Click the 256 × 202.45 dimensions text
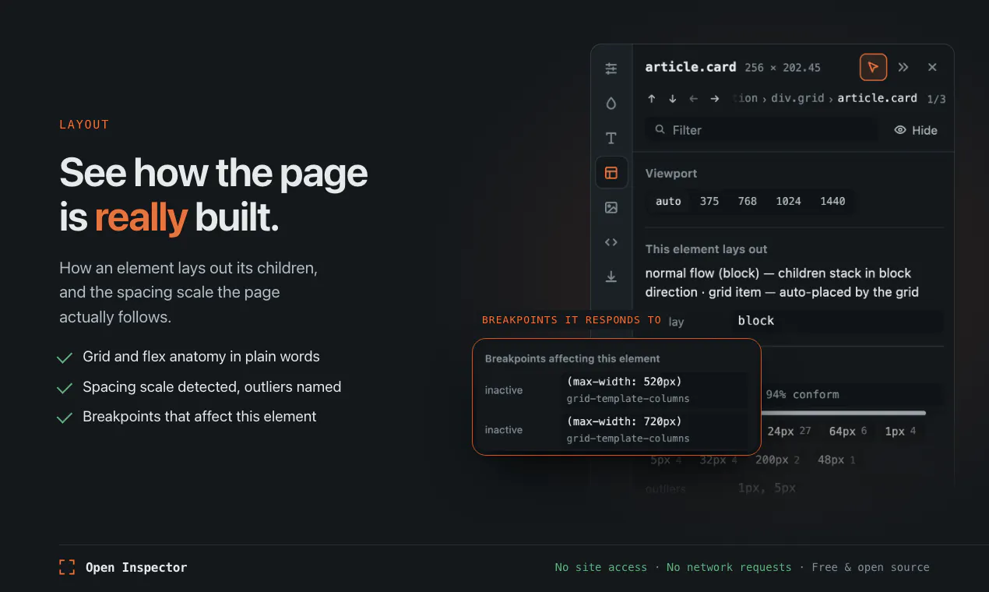The width and height of the screenshot is (989, 592). click(783, 68)
